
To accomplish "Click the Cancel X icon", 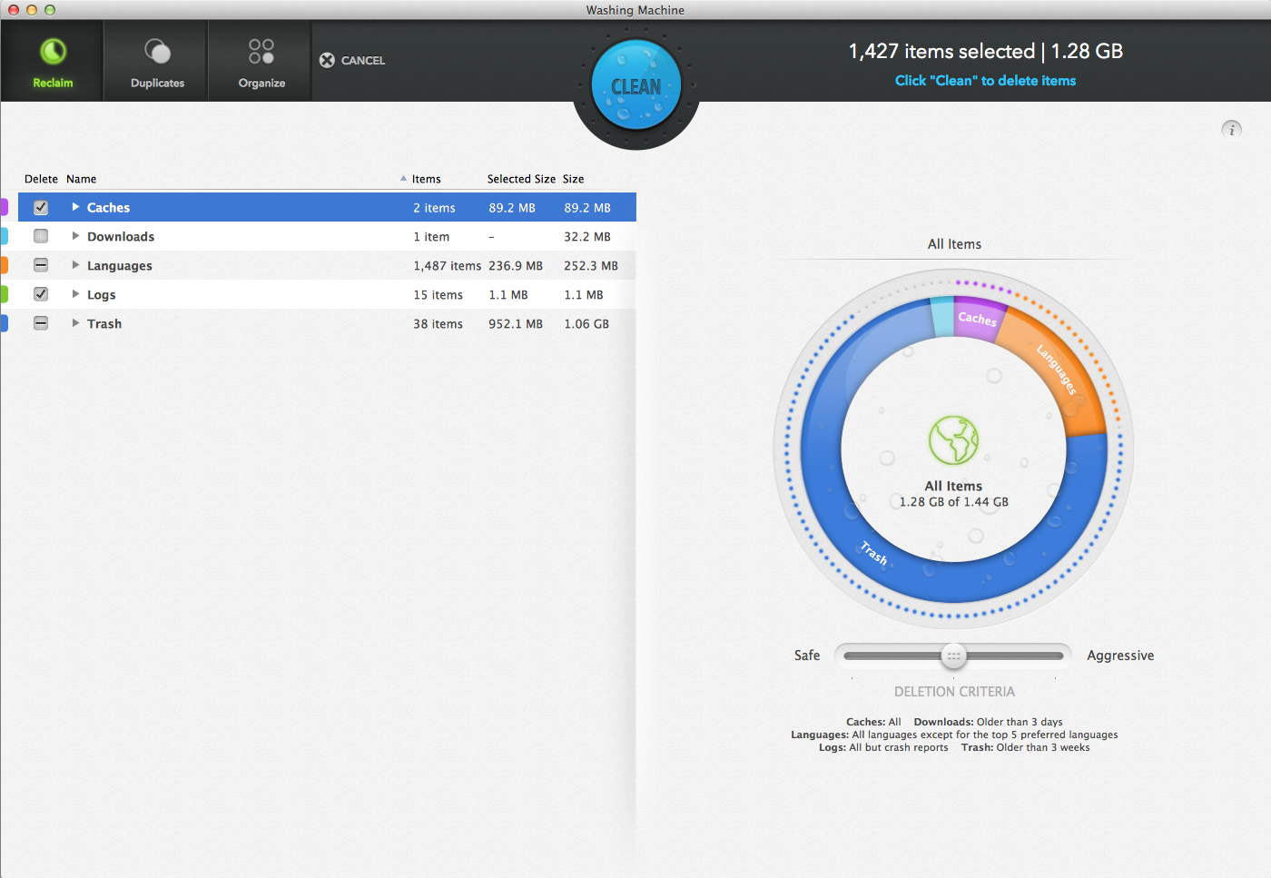I will 327,60.
